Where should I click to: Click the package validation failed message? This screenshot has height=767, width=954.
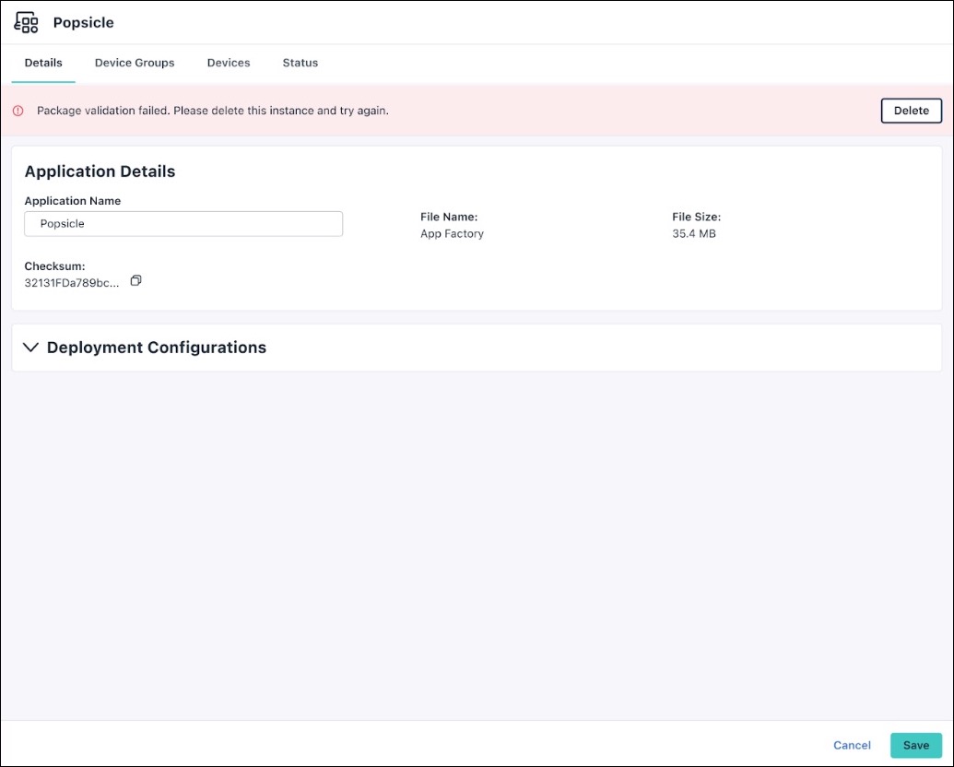(x=213, y=111)
